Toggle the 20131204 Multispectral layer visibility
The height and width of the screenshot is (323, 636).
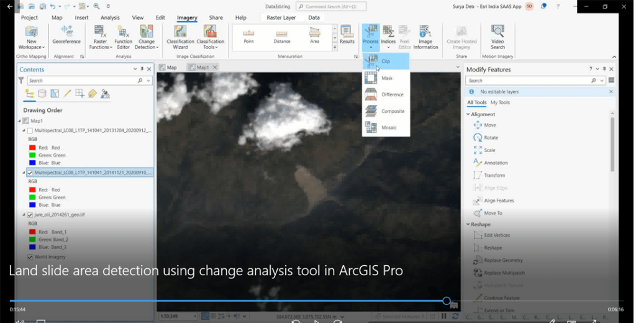pyautogui.click(x=30, y=130)
